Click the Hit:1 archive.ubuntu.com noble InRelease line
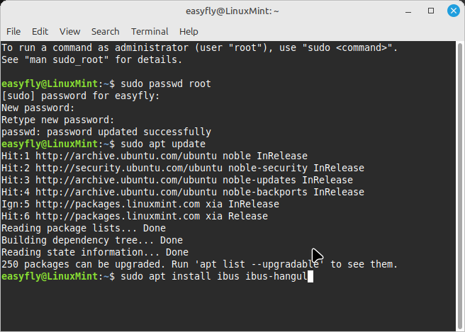 tap(155, 156)
